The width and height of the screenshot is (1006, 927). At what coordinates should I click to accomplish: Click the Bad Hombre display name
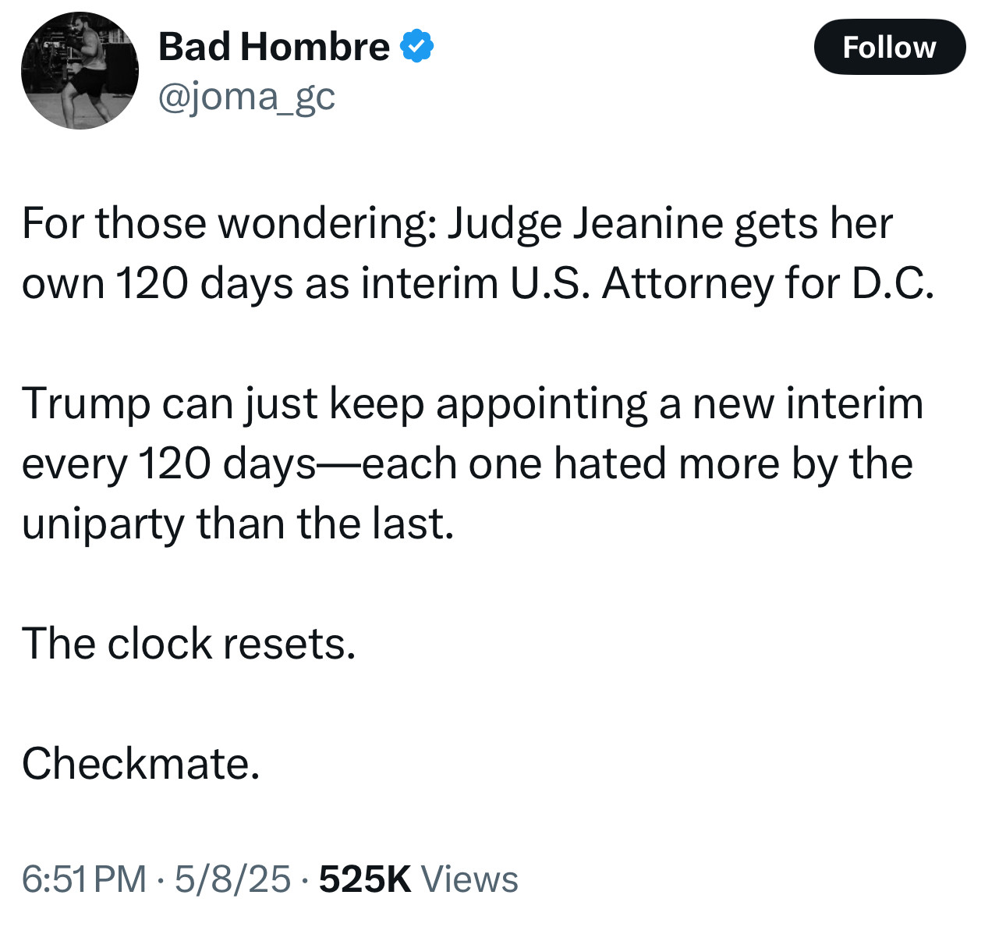pos(274,47)
